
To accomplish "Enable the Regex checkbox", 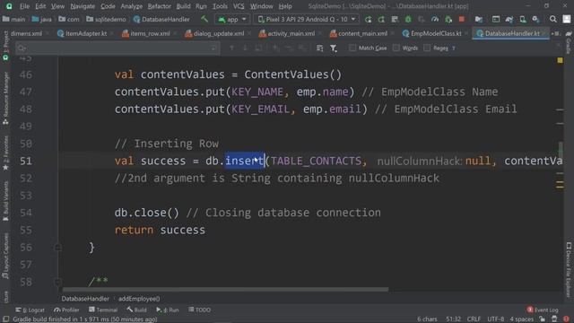I will 427,48.
